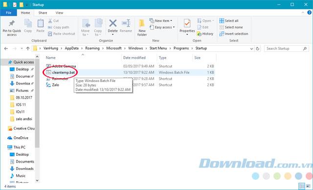This screenshot has width=313, height=190.
Task: Switch to details view in status bar
Action: [302, 186]
